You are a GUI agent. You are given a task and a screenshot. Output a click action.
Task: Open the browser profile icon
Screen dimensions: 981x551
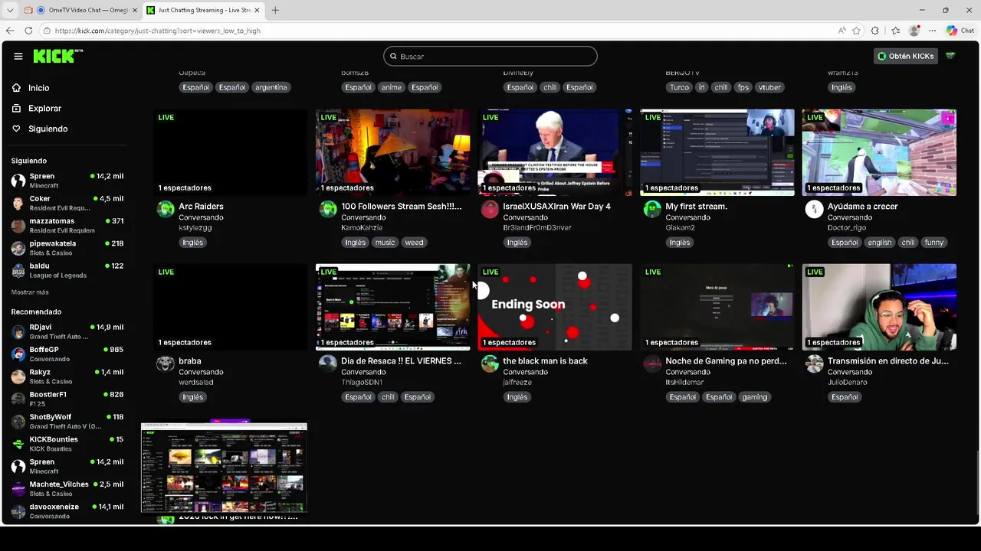tap(914, 31)
